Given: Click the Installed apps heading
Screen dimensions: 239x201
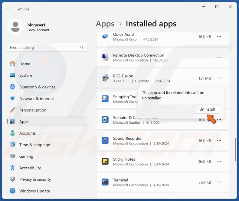Looking at the screenshot, I should click(x=151, y=24).
